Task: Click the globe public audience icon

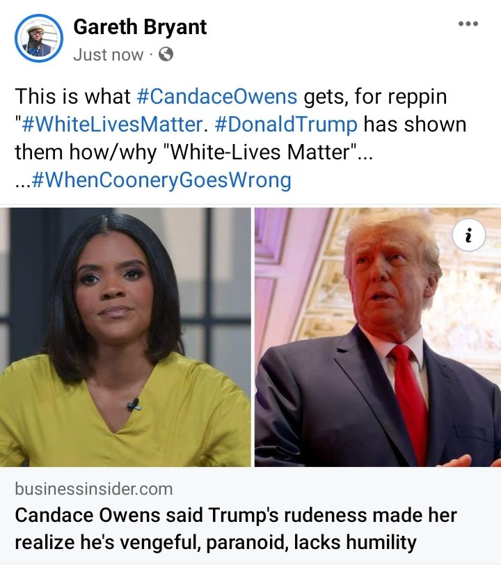Action: point(166,54)
